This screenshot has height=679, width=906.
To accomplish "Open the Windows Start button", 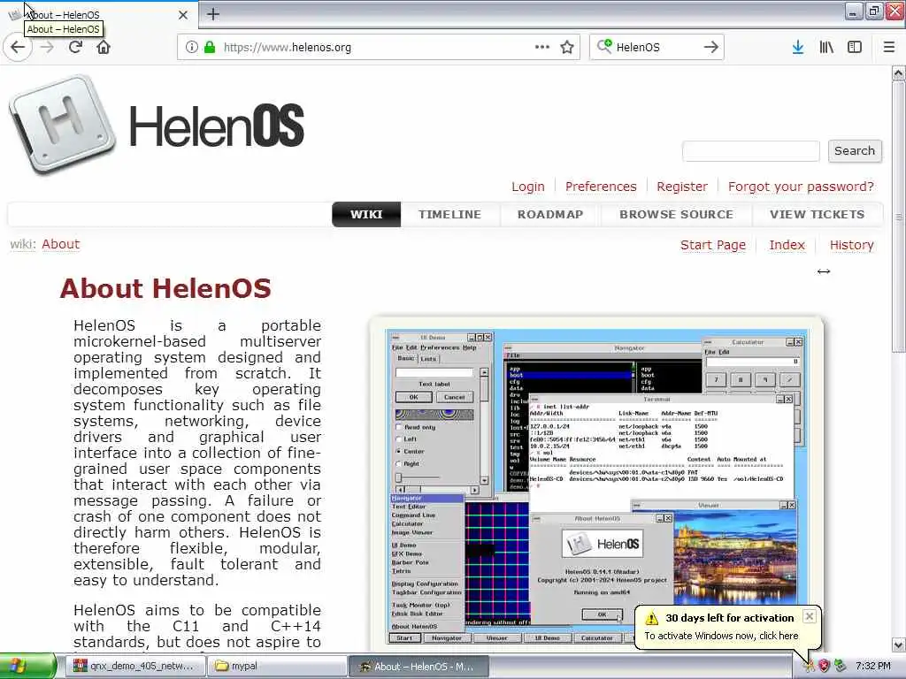I will pyautogui.click(x=27, y=667).
